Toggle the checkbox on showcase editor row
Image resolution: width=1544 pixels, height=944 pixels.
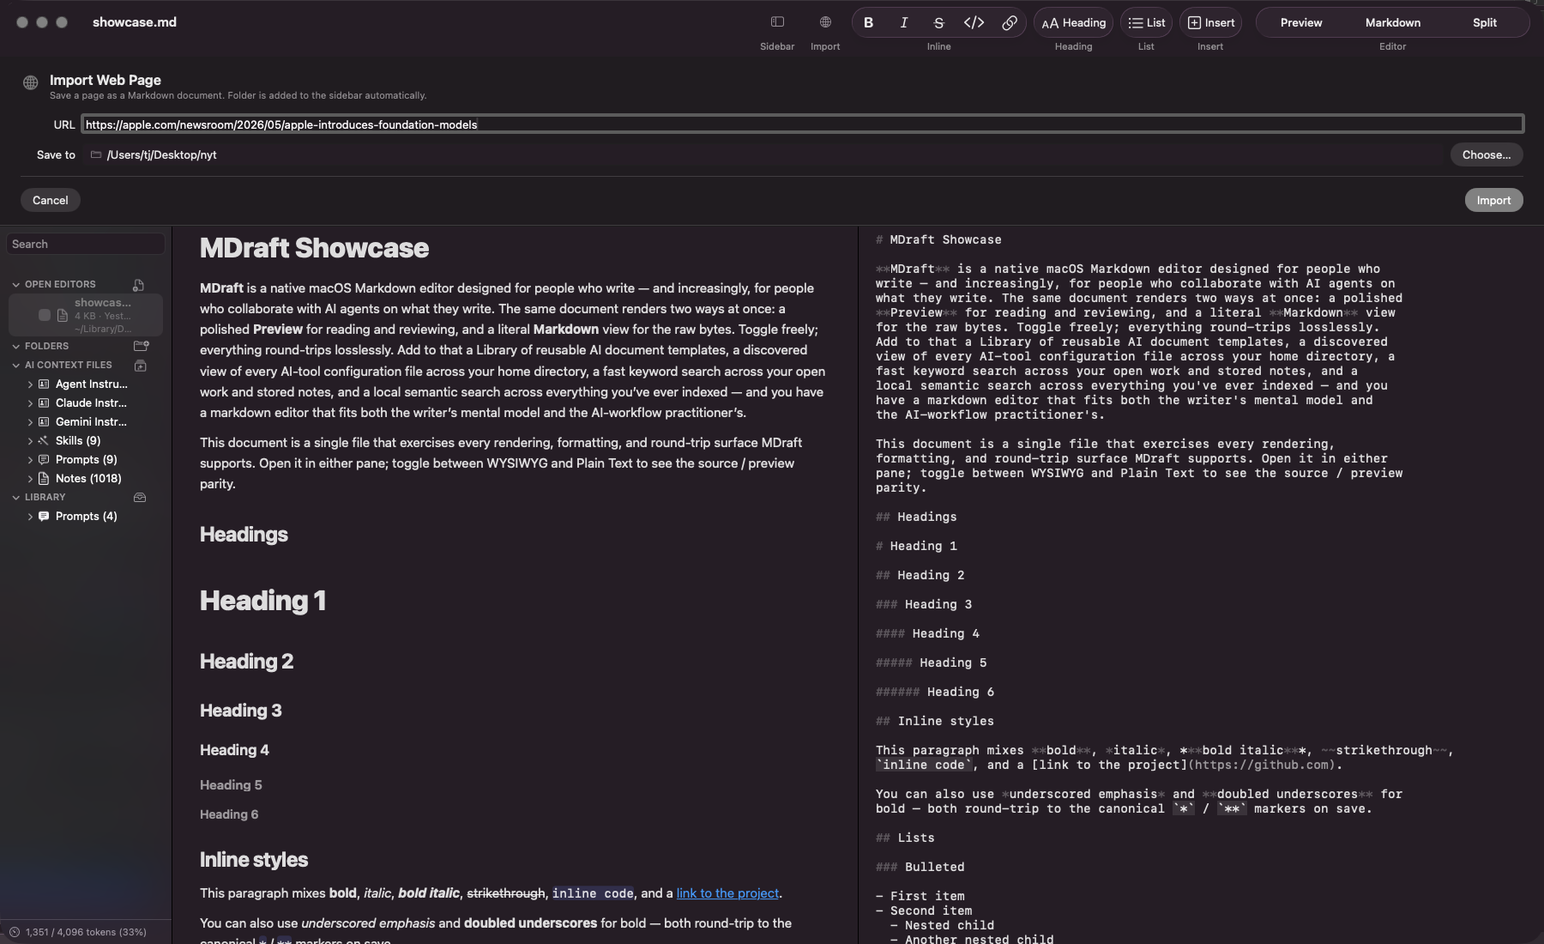pos(45,315)
